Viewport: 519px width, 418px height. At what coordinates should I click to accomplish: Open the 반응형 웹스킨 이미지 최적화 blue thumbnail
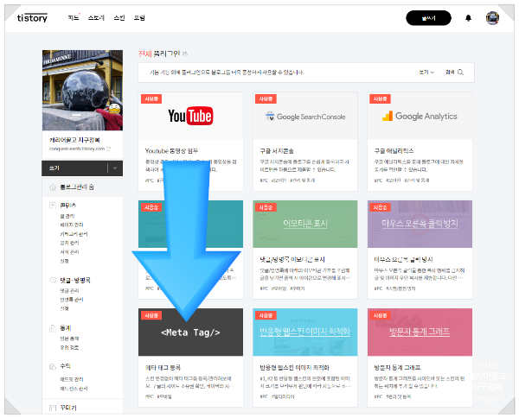(305, 332)
